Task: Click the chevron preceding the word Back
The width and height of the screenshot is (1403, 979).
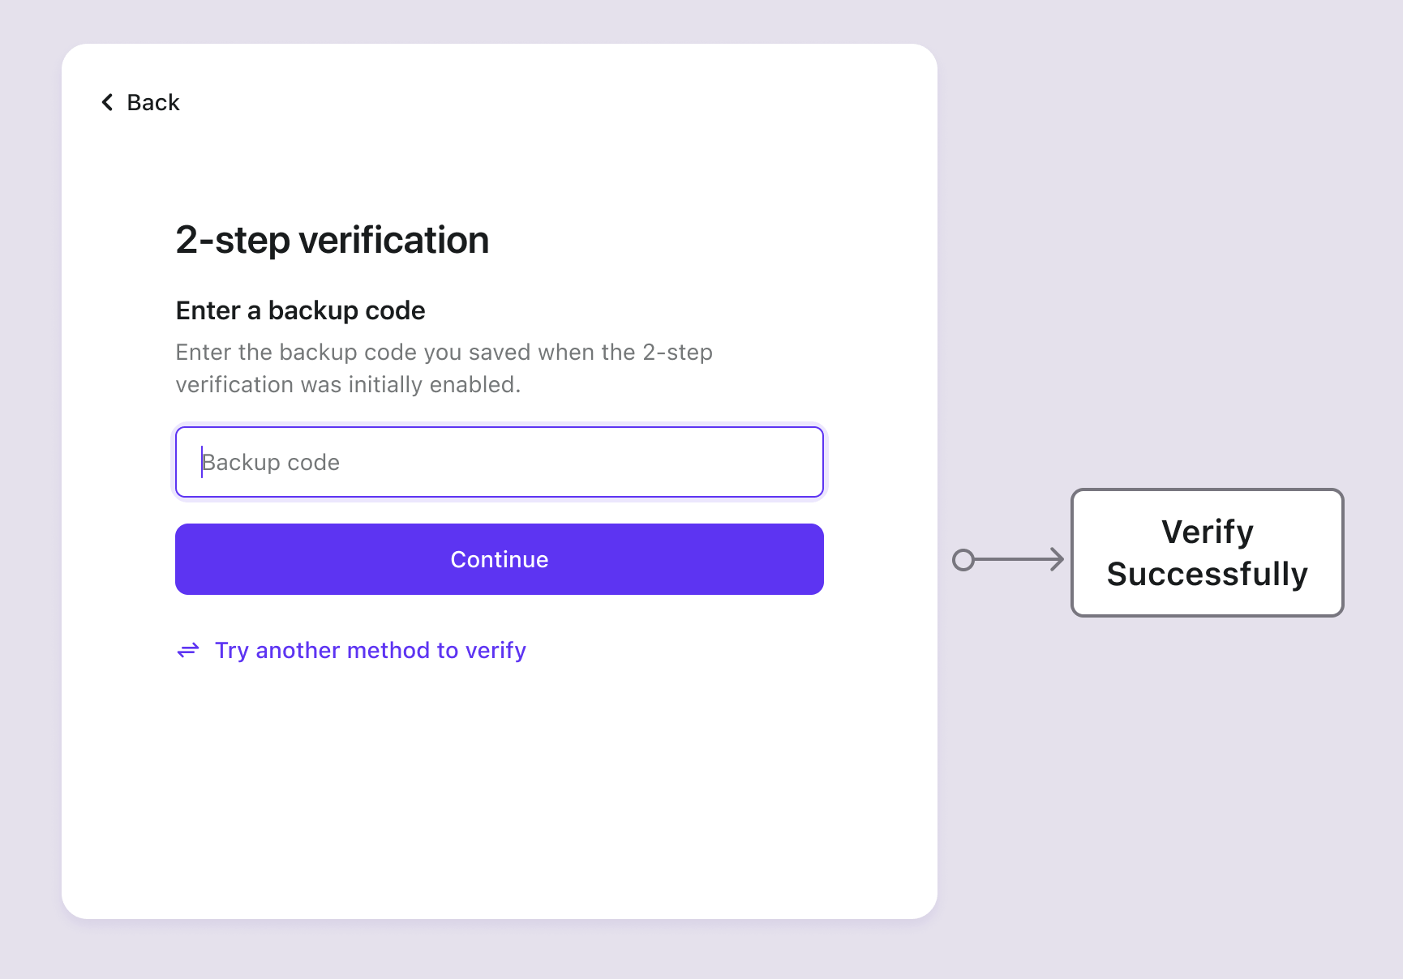Action: tap(107, 101)
